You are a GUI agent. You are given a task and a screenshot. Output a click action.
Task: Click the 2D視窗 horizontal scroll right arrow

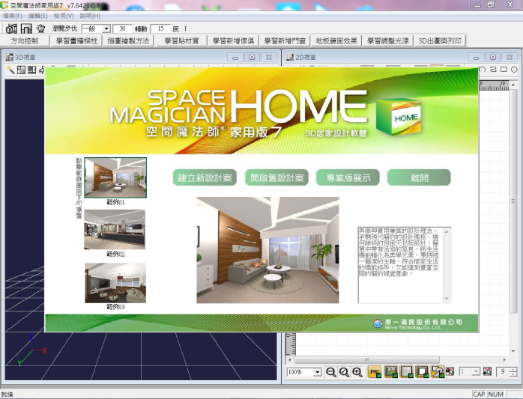(504, 359)
